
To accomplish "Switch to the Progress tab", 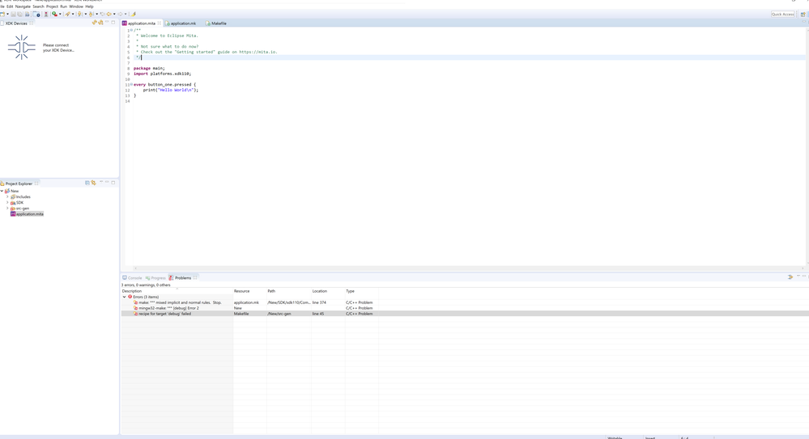I will pyautogui.click(x=155, y=278).
